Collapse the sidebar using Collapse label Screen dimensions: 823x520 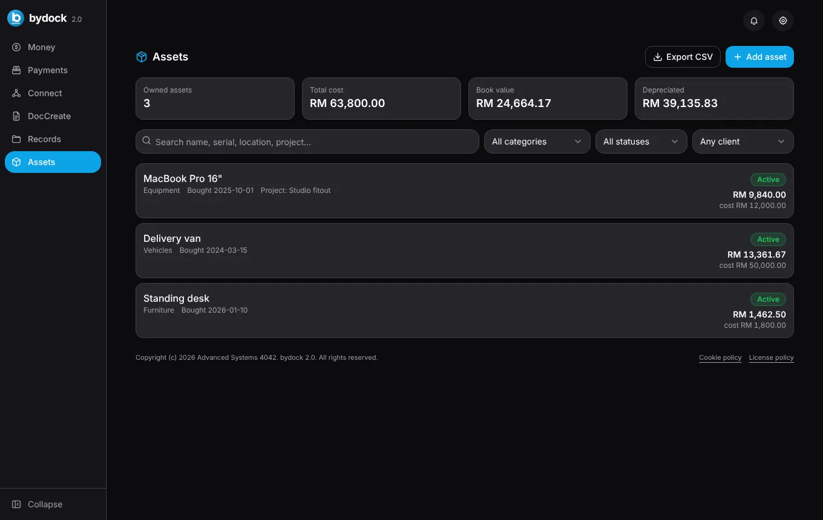click(45, 504)
